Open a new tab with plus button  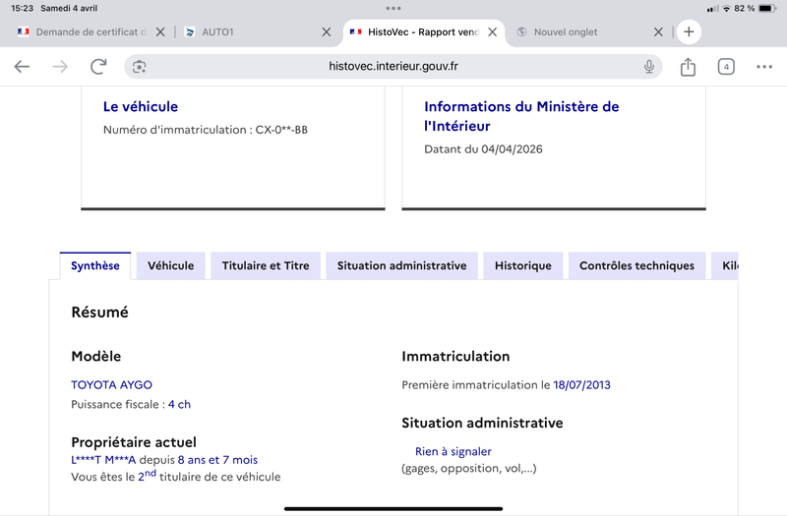(689, 31)
